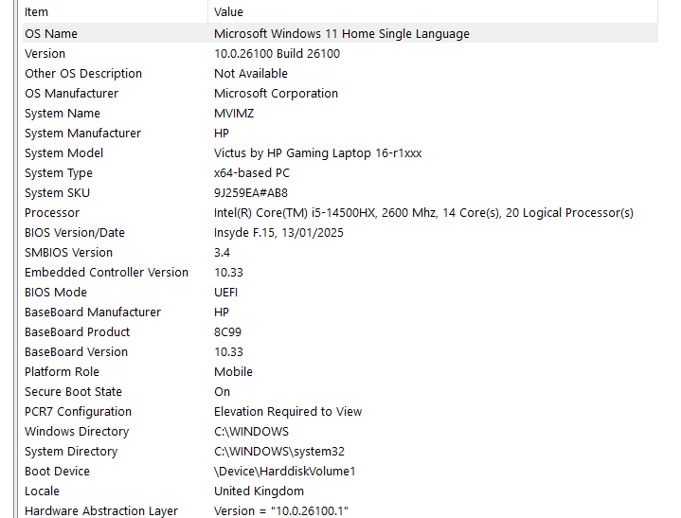The height and width of the screenshot is (518, 681).
Task: Click the System Model row
Action: tap(63, 153)
